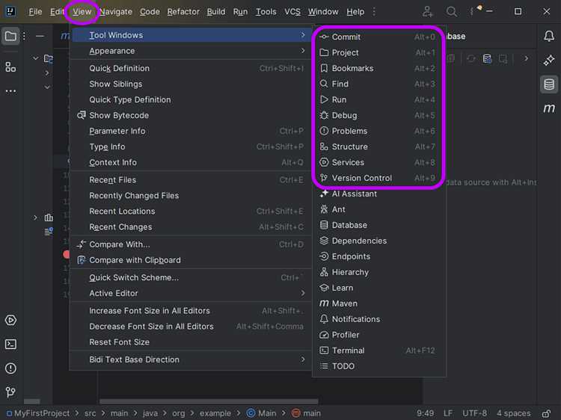Open More tool windows ellipsis
Viewport: 561px width, 420px height.
point(10,91)
